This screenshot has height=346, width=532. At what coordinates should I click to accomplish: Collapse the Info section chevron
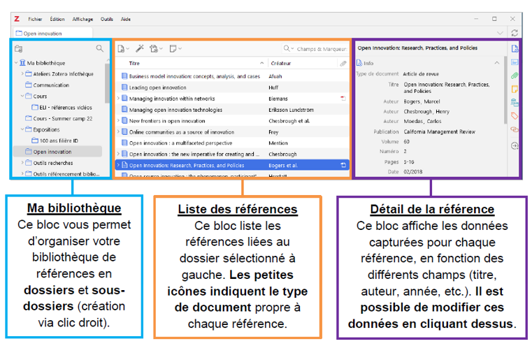tap(497, 62)
